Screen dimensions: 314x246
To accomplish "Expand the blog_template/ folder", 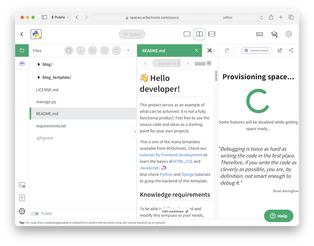I will pos(39,77).
